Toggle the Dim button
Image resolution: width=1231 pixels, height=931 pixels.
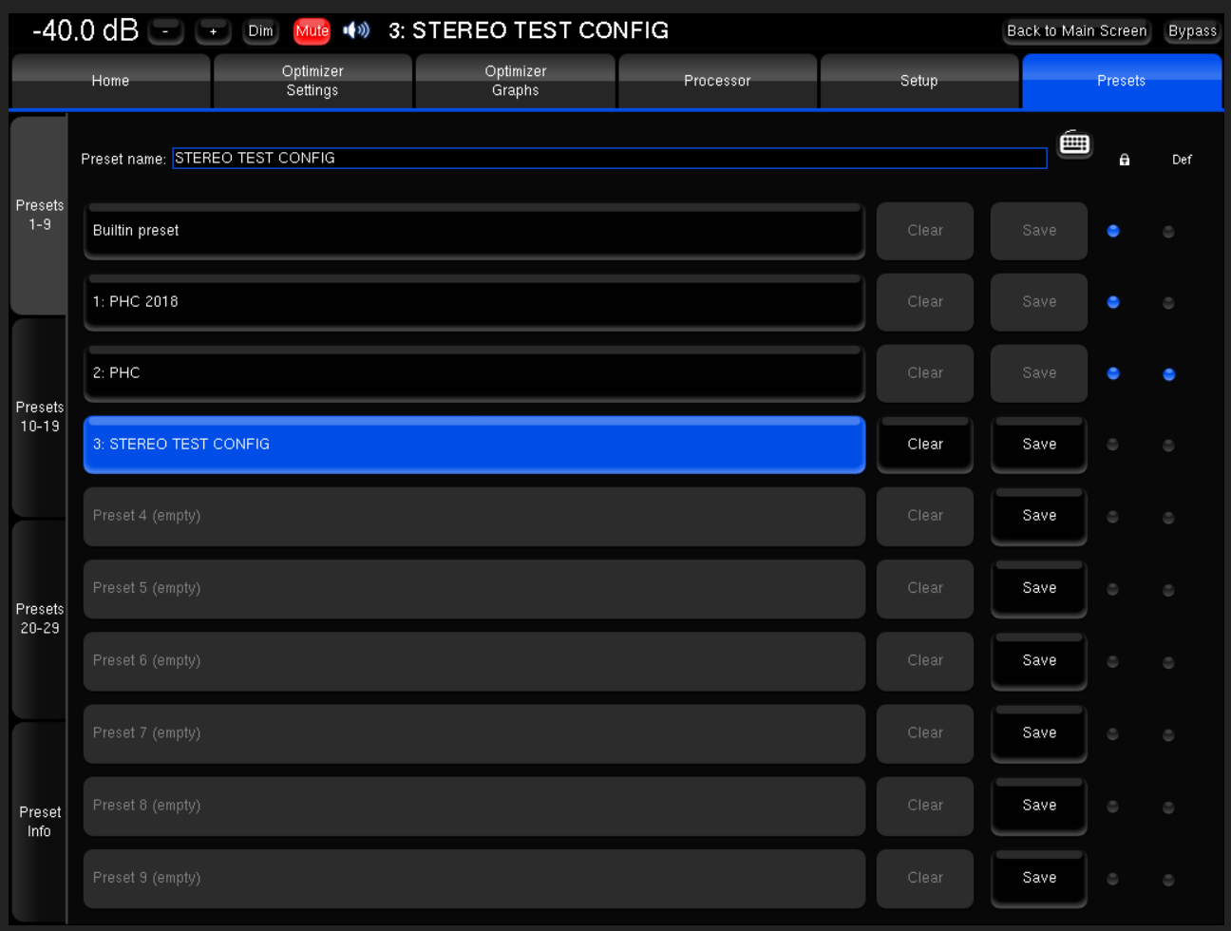click(260, 31)
